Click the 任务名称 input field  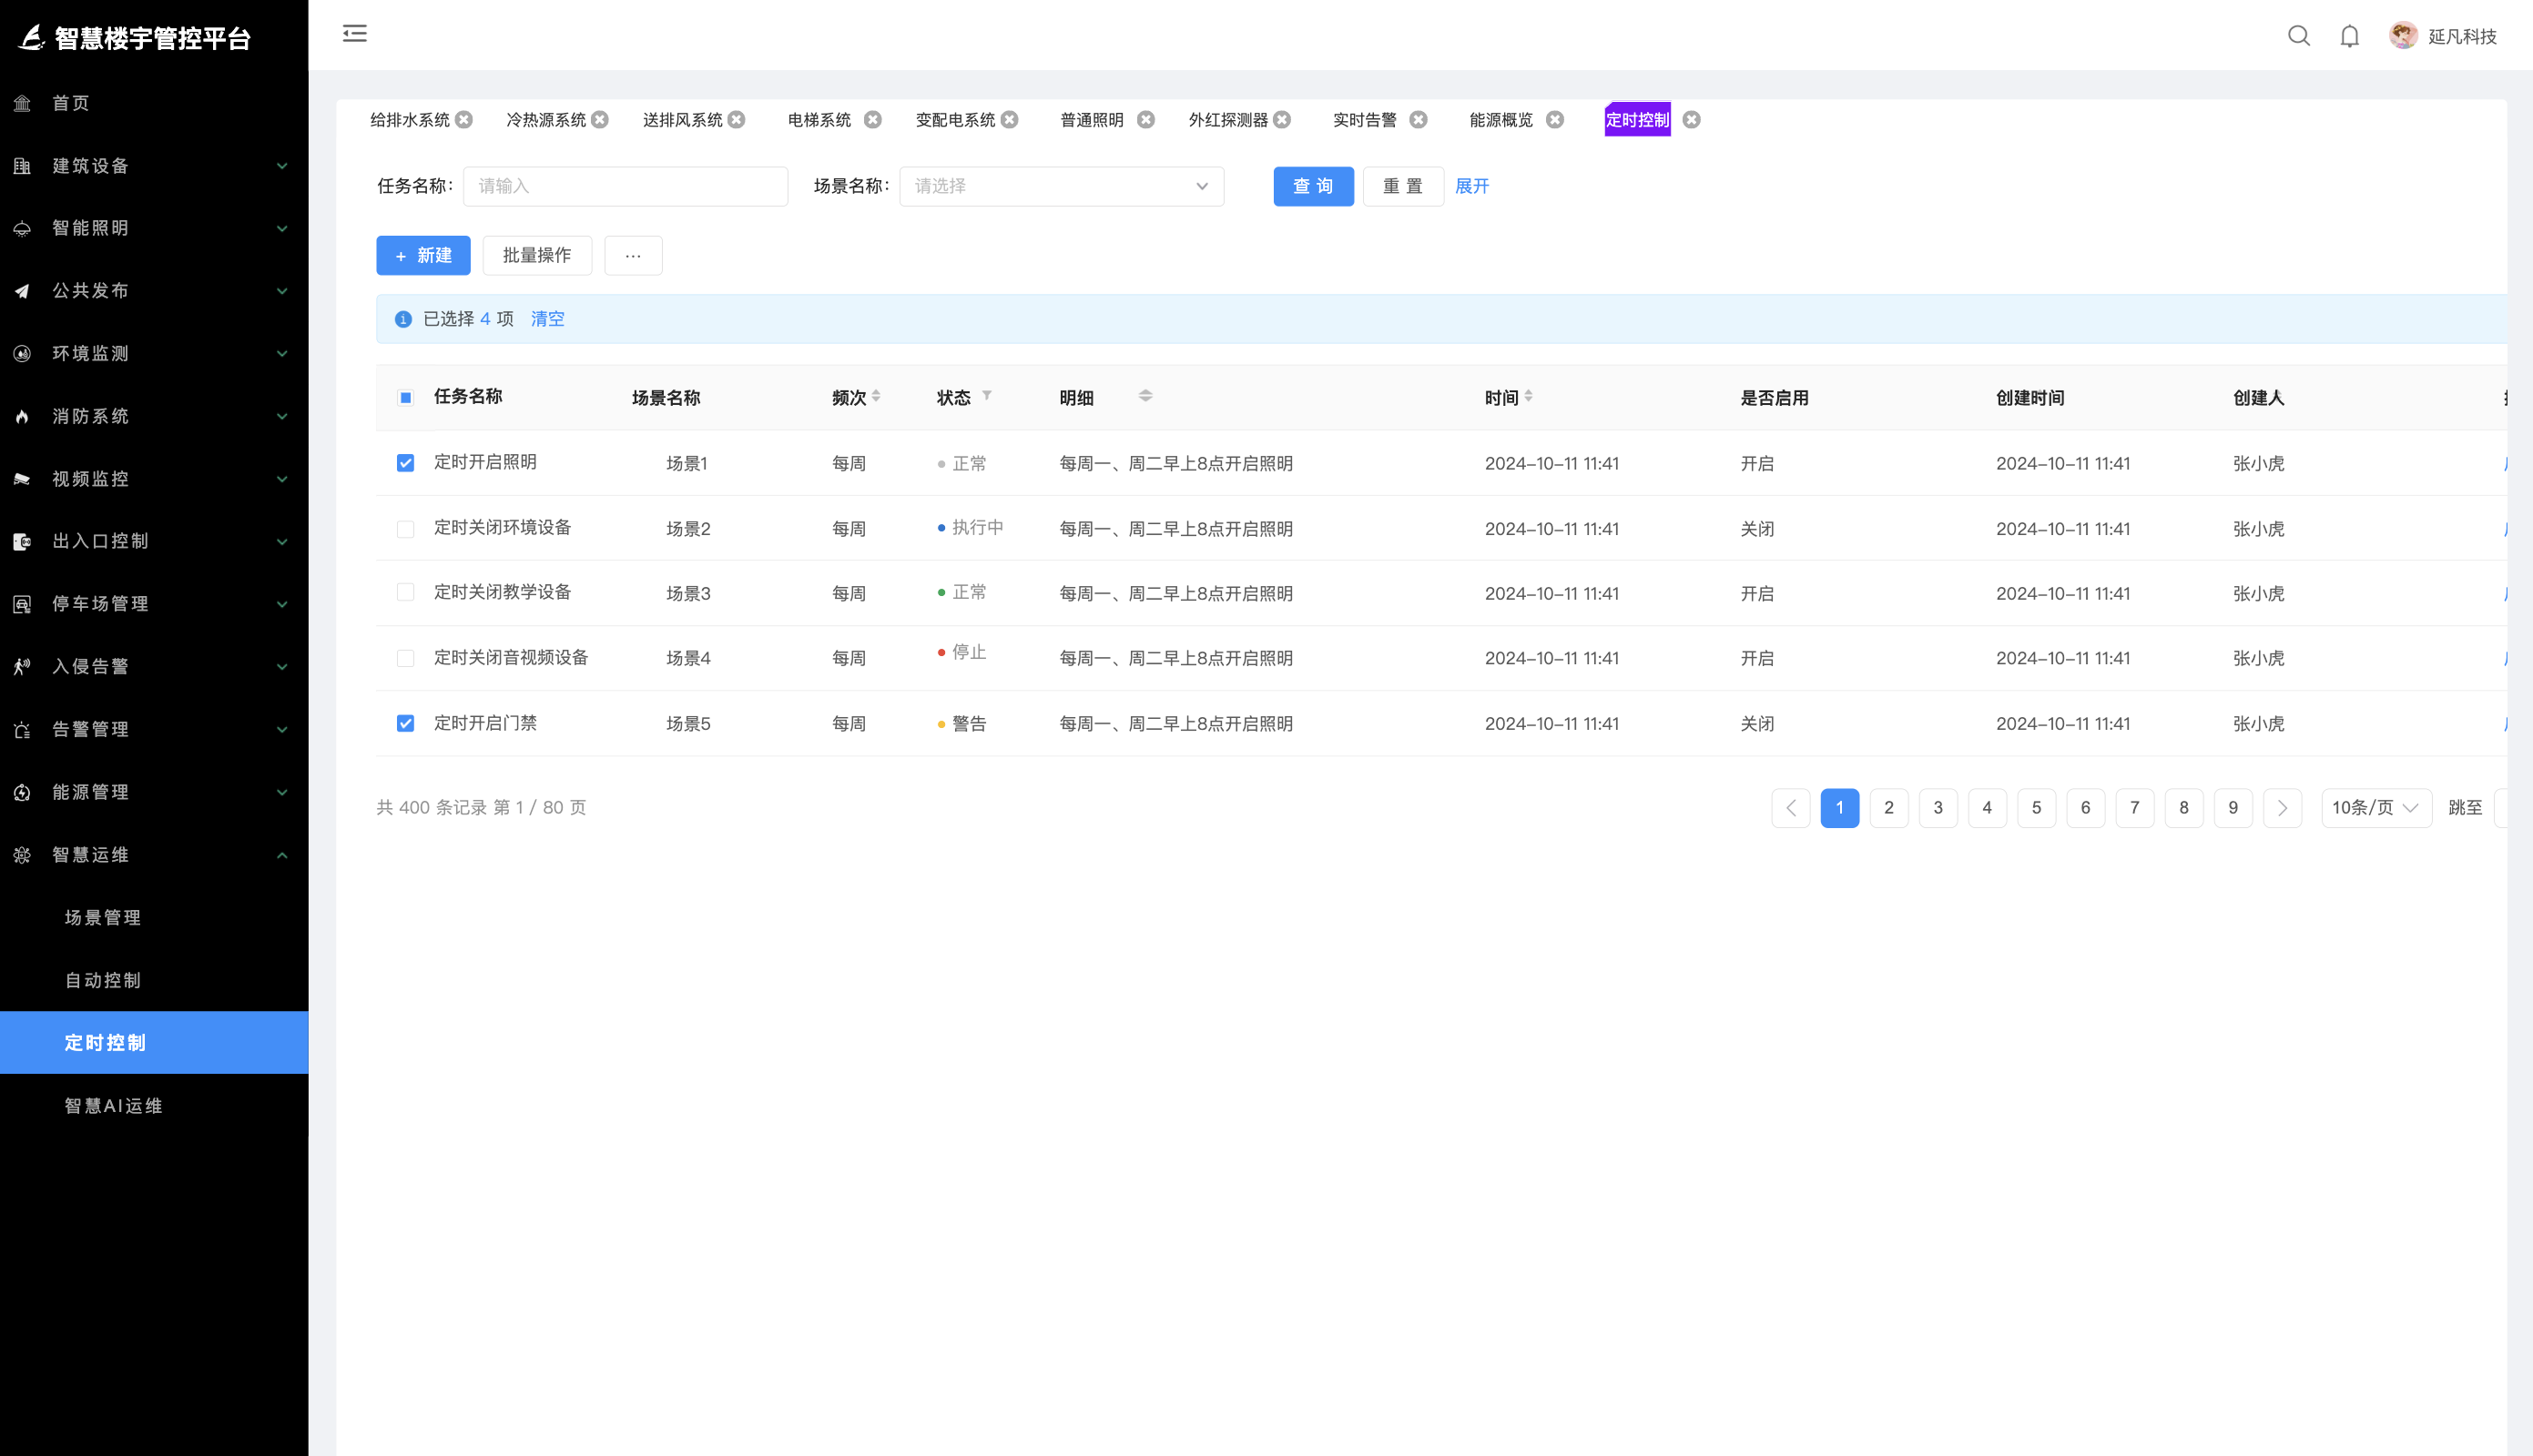pos(625,186)
